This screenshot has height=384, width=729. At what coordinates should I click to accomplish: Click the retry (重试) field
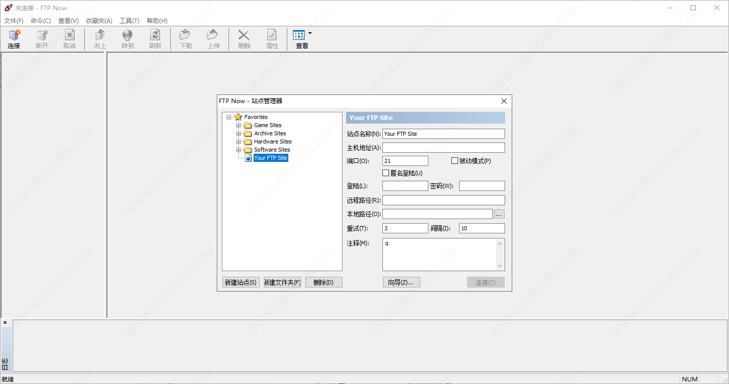coord(405,228)
